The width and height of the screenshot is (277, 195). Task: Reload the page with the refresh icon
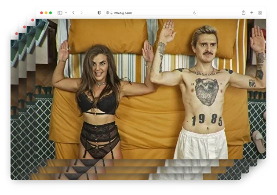click(x=194, y=13)
